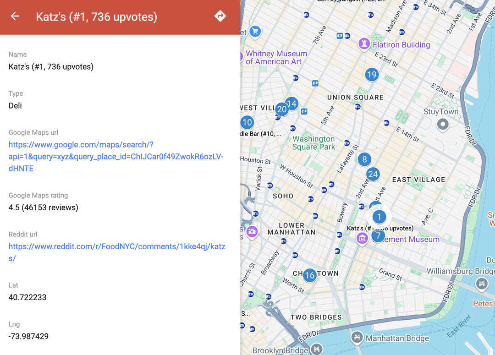The height and width of the screenshot is (355, 495).
Task: Click the Flatiron Building text label
Action: pyautogui.click(x=401, y=45)
